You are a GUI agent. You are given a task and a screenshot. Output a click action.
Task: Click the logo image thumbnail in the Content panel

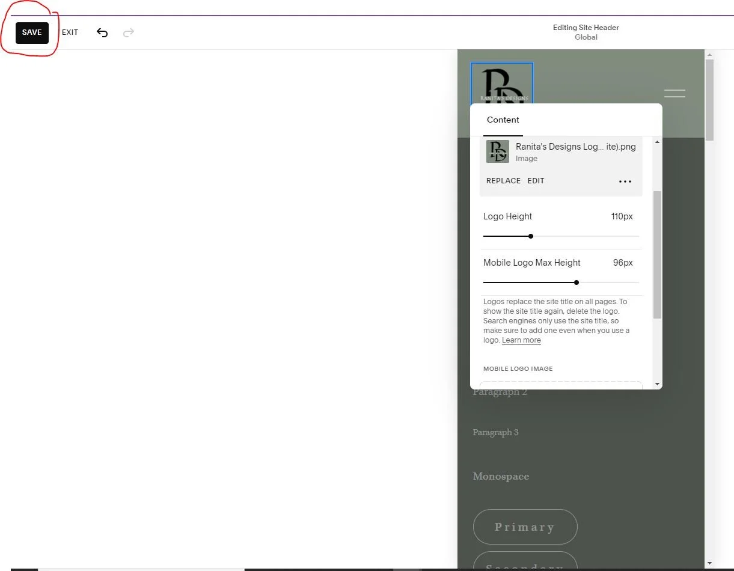(498, 151)
